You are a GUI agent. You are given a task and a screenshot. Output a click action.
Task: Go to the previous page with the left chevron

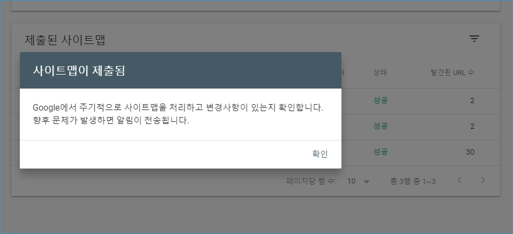pyautogui.click(x=459, y=180)
